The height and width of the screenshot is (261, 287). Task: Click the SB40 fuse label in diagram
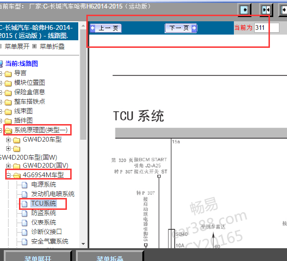pyautogui.click(x=182, y=234)
